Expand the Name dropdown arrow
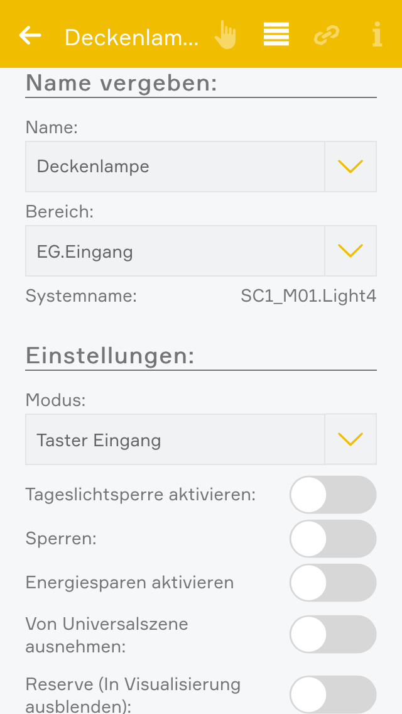 (x=350, y=167)
